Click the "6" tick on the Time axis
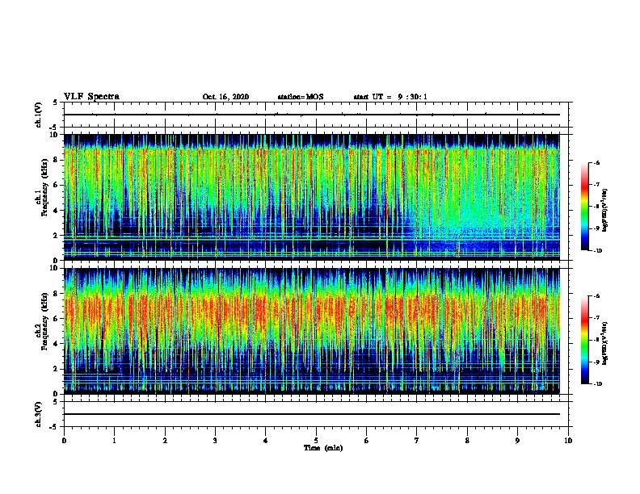This screenshot has height=494, width=640. [367, 441]
